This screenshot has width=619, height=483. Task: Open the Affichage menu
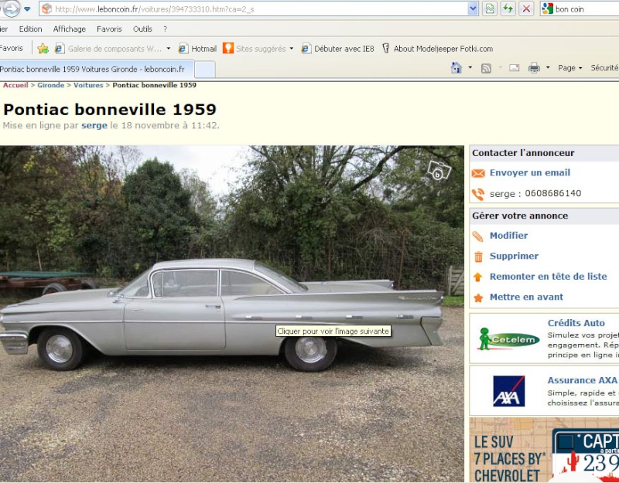click(x=70, y=29)
